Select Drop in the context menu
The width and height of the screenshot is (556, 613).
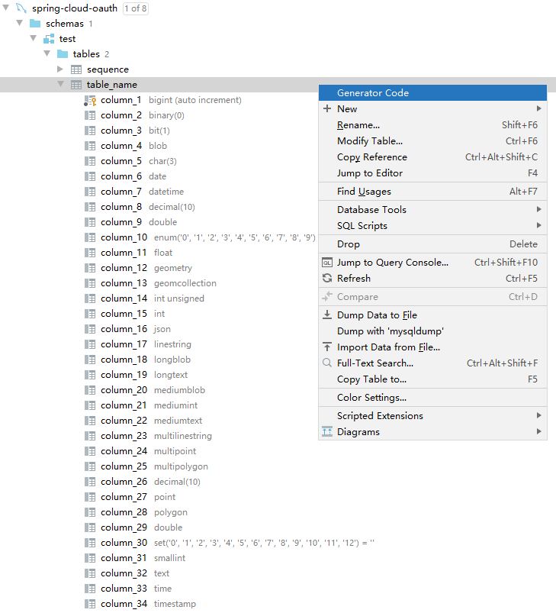(432, 244)
